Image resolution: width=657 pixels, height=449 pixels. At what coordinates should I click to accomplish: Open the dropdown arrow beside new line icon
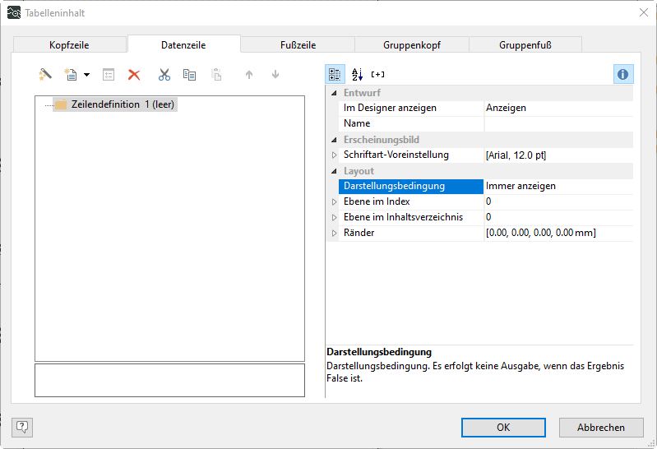(86, 76)
